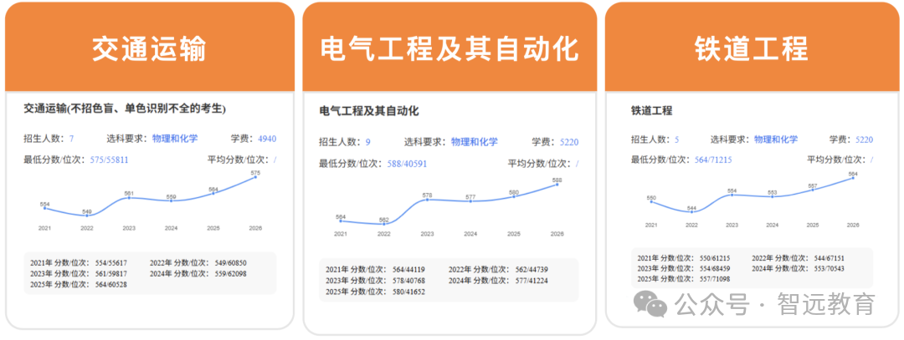Screen dimensions: 904x340
Task: Click the 2024 data point labeled 553
Action: 773,197
